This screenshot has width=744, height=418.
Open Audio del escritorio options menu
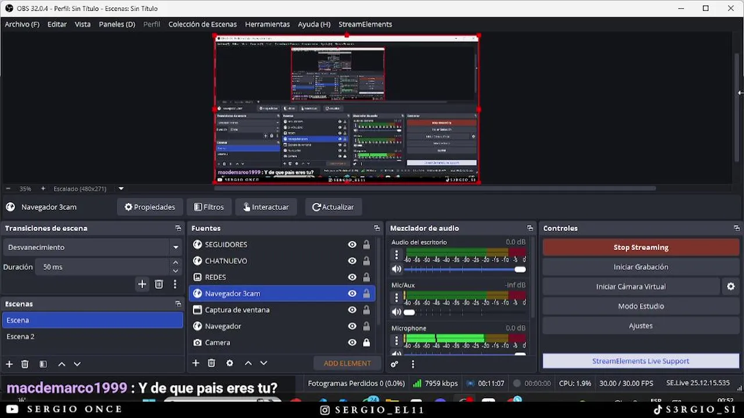pos(396,255)
